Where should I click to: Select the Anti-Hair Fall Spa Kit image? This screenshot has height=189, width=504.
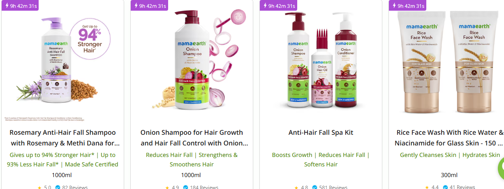pos(321,62)
